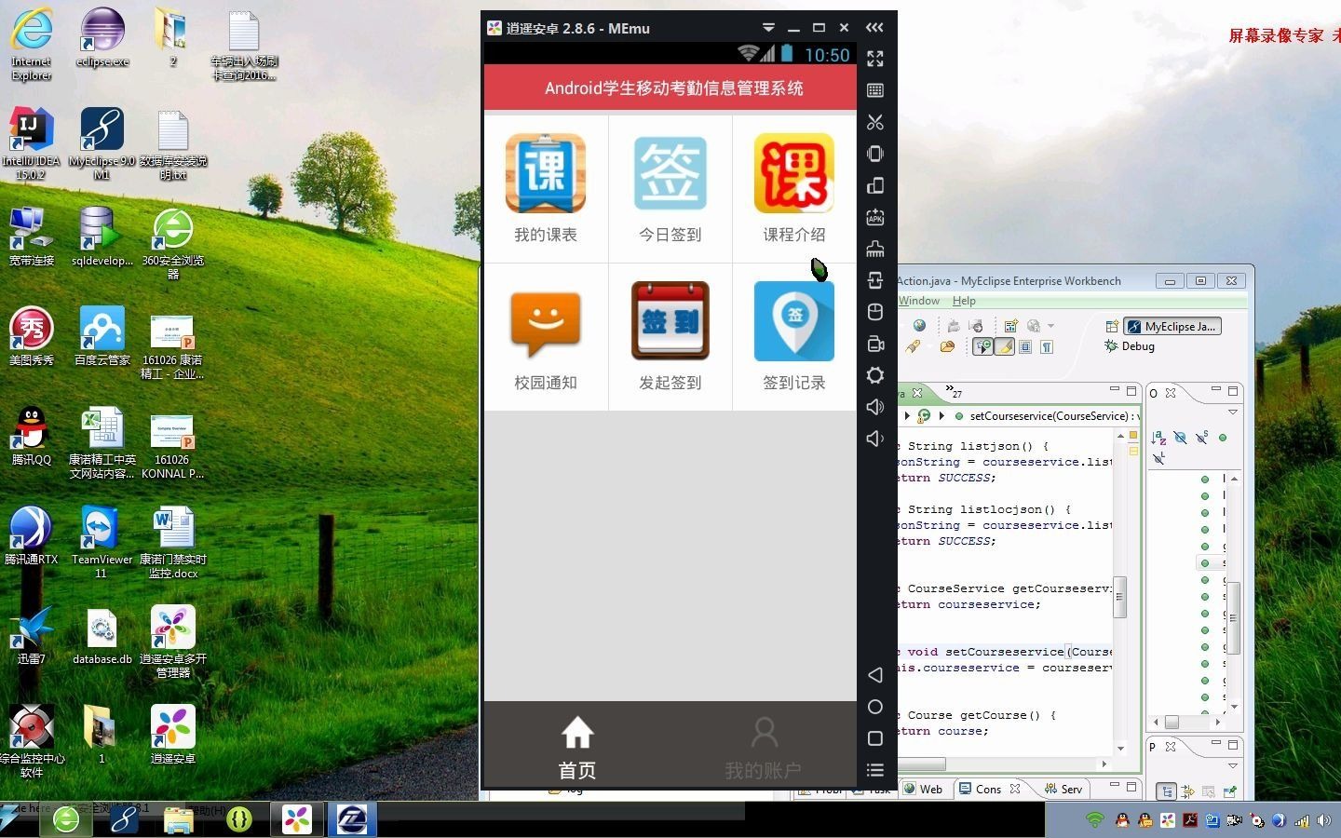Open MEmu keyboard mapping tool
Image resolution: width=1341 pixels, height=838 pixels.
click(875, 90)
